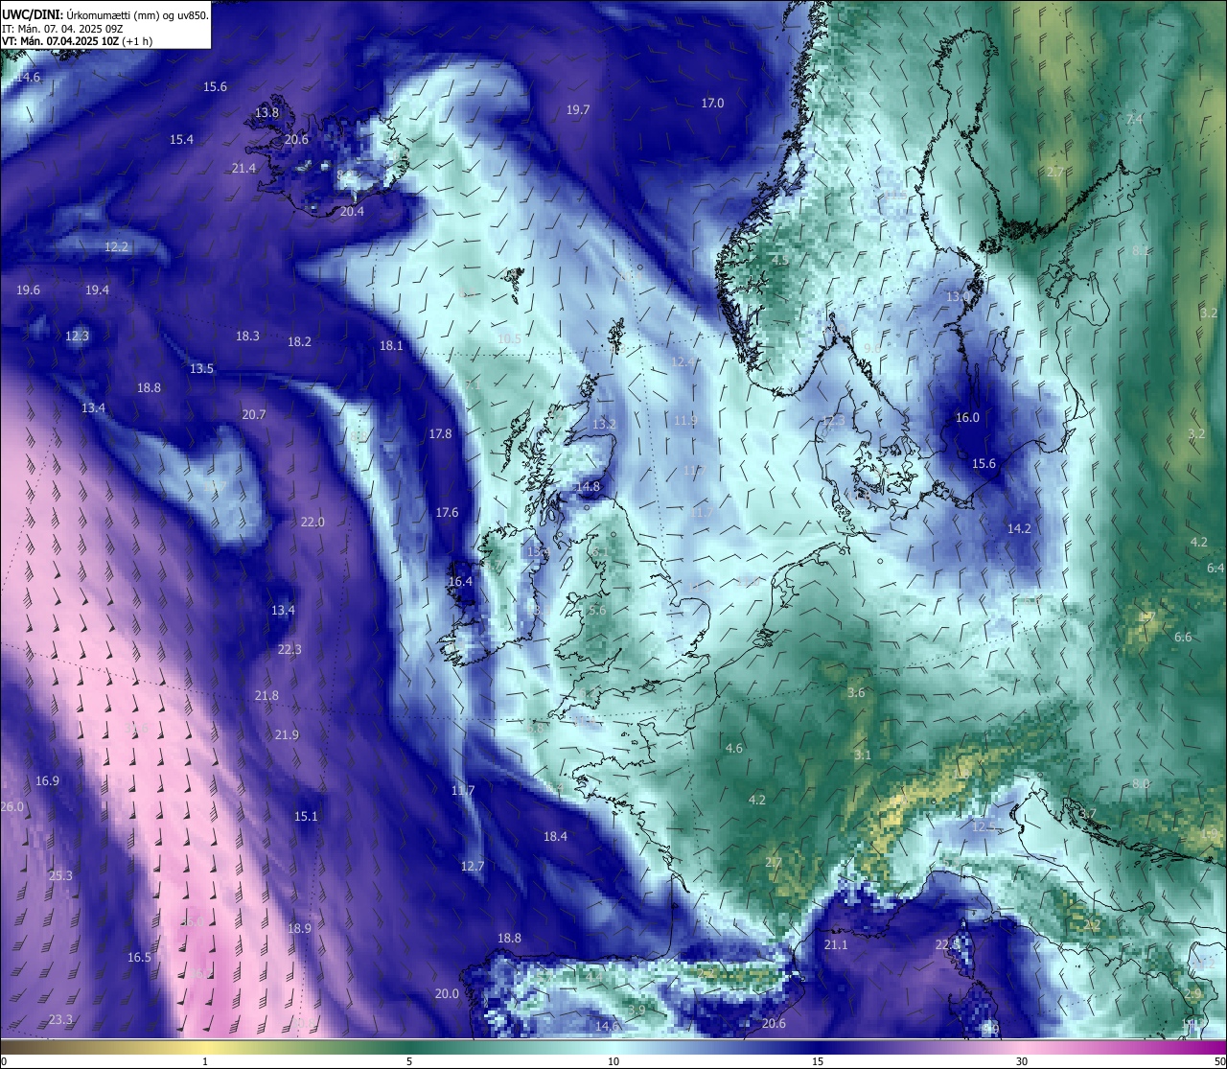This screenshot has height=1069, width=1227.
Task: Click the 14.8 value over southern Scotland
Action: click(588, 487)
